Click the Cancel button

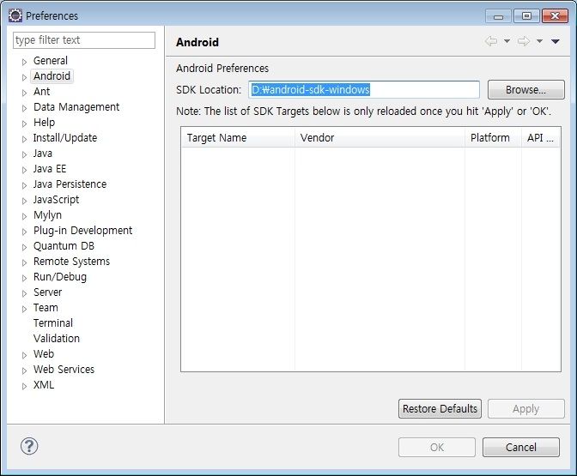pos(521,448)
